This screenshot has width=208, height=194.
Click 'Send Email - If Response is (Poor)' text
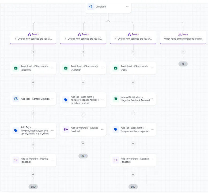pyautogui.click(x=134, y=68)
